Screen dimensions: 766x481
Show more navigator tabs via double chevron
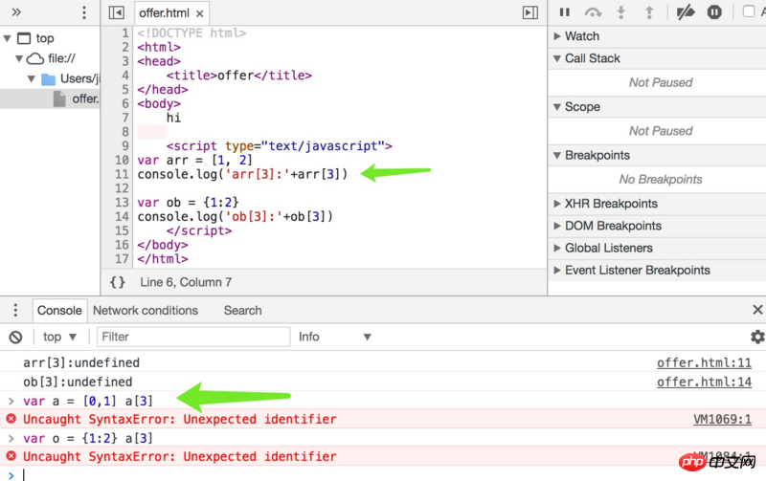pos(16,12)
